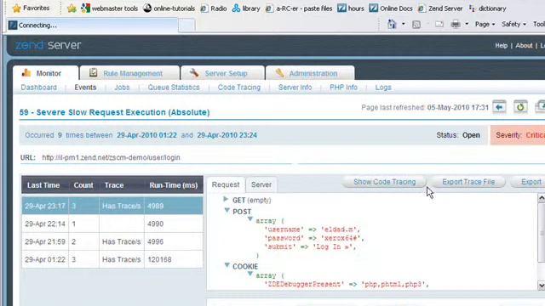
Task: Open the Dashboard submenu
Action: (38, 88)
